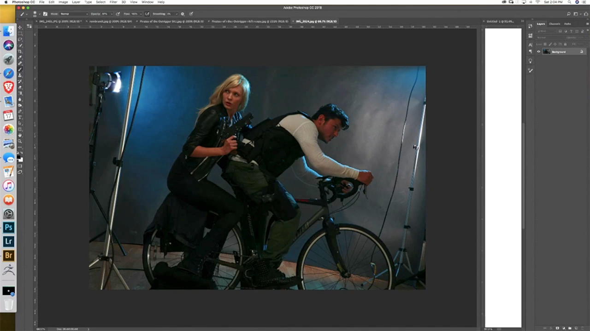Toggle the brush settings panel button
The height and width of the screenshot is (331, 590).
[x=45, y=14]
